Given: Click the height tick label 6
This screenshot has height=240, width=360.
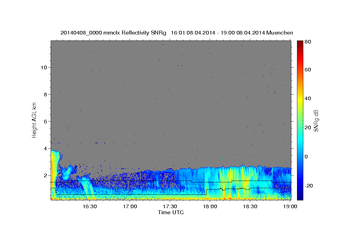Looking at the screenshot, I should coord(46,121).
